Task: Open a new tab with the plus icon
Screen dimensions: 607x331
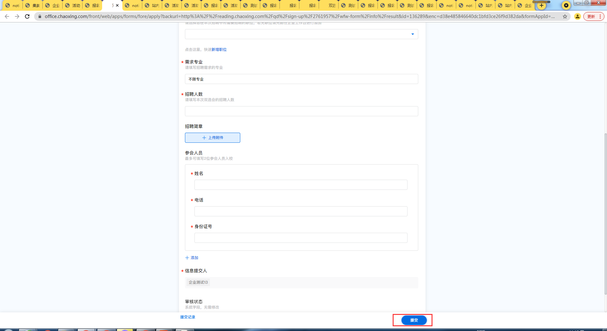Action: pyautogui.click(x=542, y=5)
